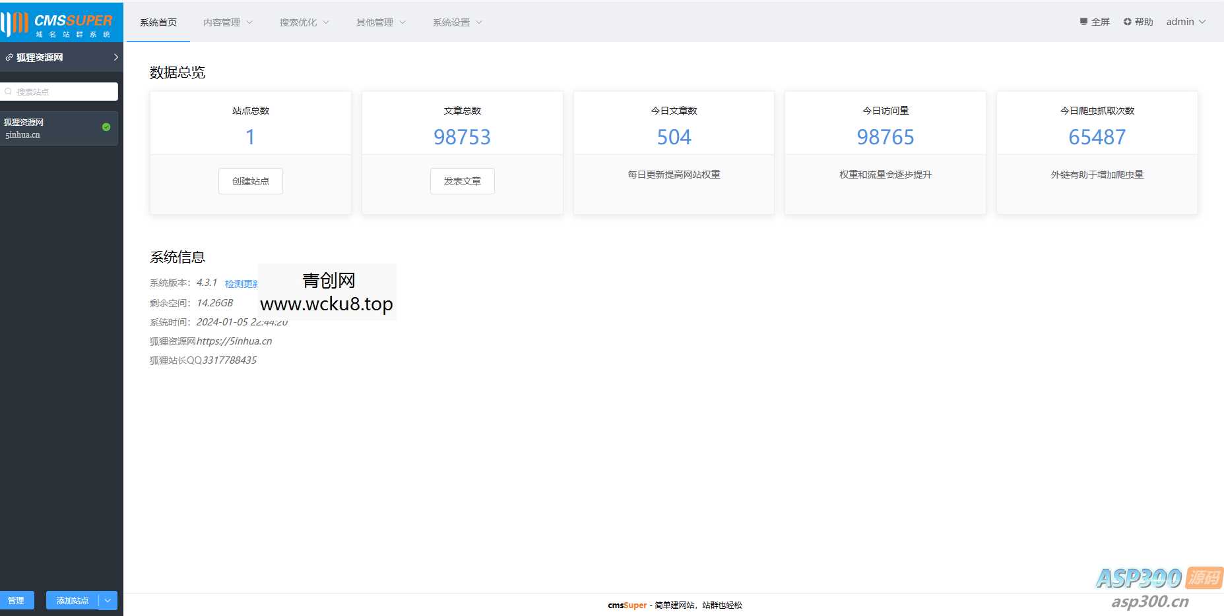Open the admin account dropdown
The width and height of the screenshot is (1224, 616).
click(1185, 21)
